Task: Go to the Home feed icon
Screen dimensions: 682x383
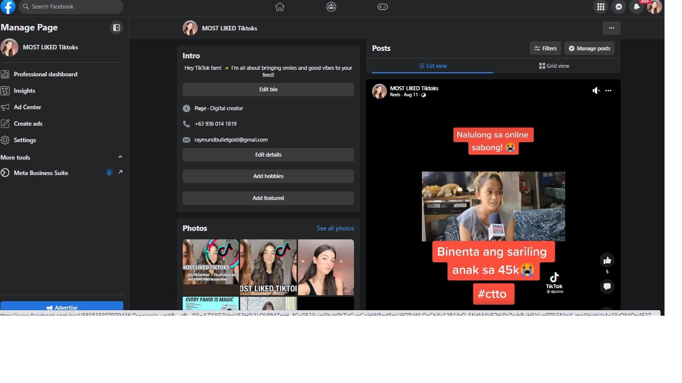Action: 280,7
